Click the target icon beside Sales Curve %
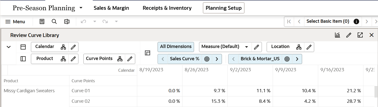This screenshot has height=107, width=378. 207,59
